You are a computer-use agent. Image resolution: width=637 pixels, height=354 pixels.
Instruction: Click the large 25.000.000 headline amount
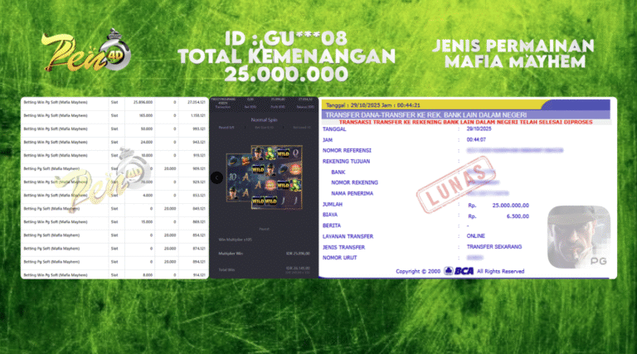click(x=286, y=75)
